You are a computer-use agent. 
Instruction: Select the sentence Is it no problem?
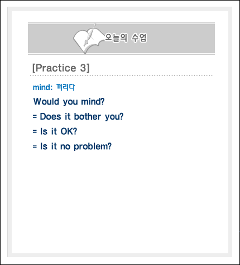point(76,146)
